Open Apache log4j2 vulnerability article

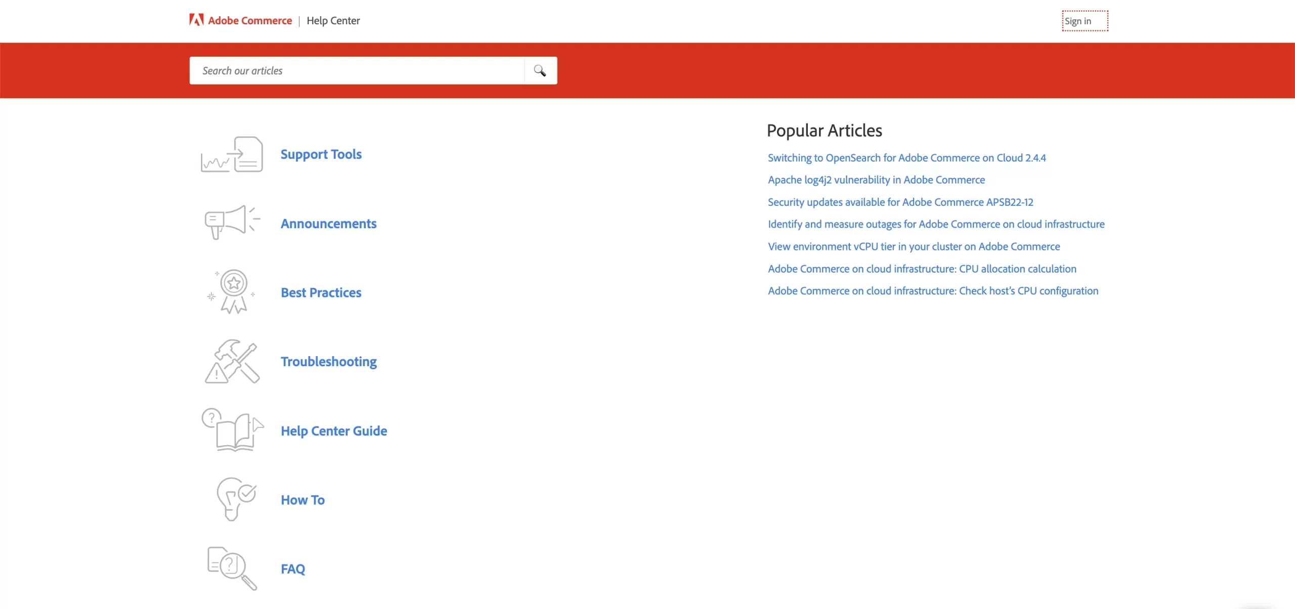coord(876,180)
